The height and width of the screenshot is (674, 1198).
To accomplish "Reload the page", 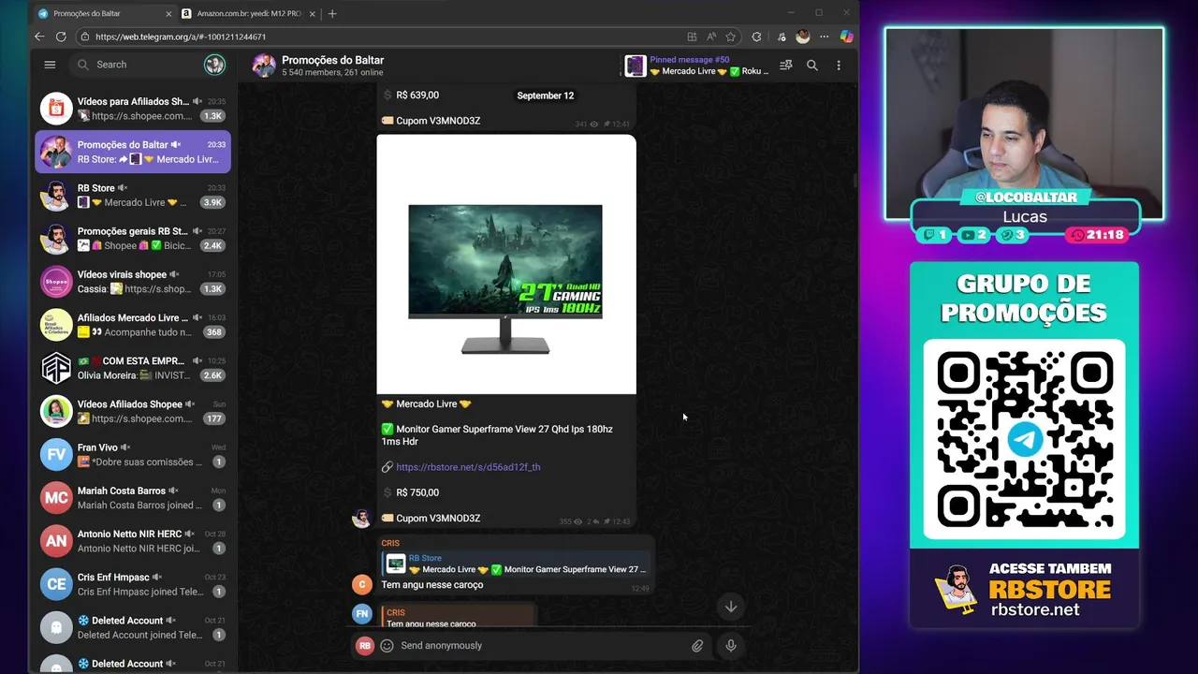I will 61,37.
